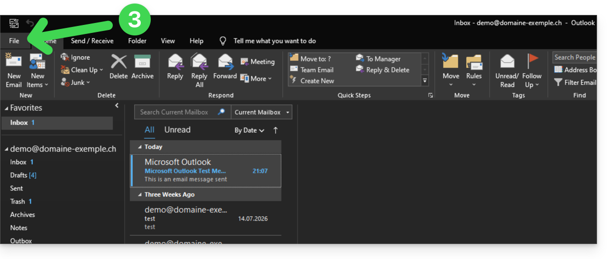Minimize the folder pane with the chevron
This screenshot has height=259, width=612.
coord(117,105)
